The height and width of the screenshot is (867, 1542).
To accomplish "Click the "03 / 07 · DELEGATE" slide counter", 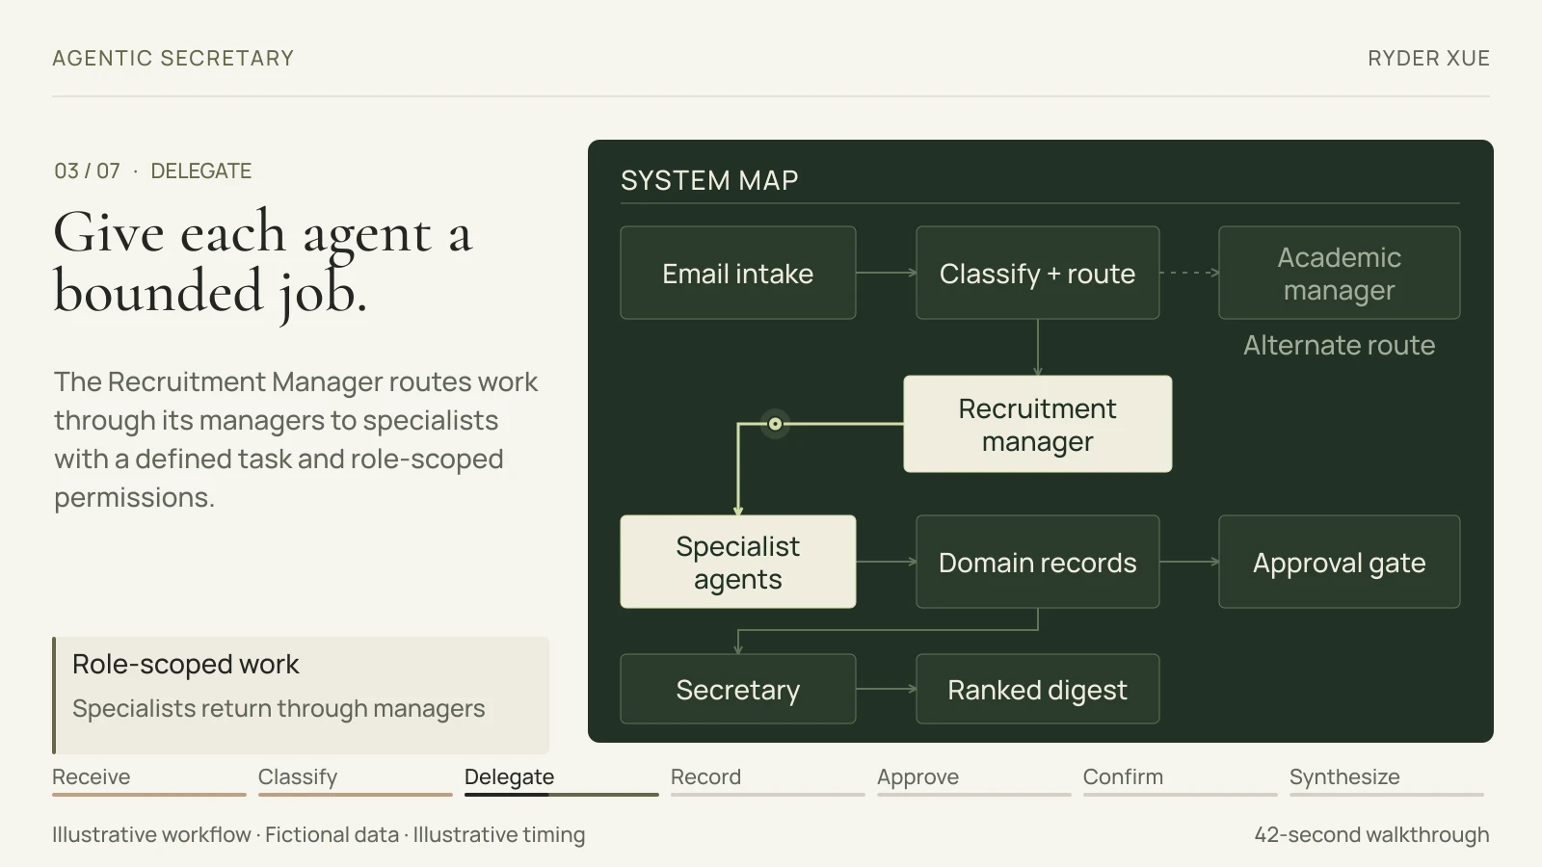I will click(152, 171).
